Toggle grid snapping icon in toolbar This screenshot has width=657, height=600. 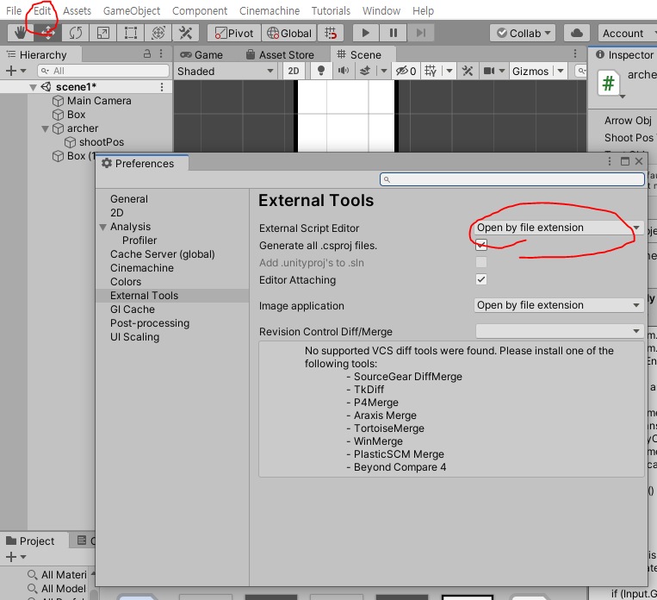tap(331, 33)
